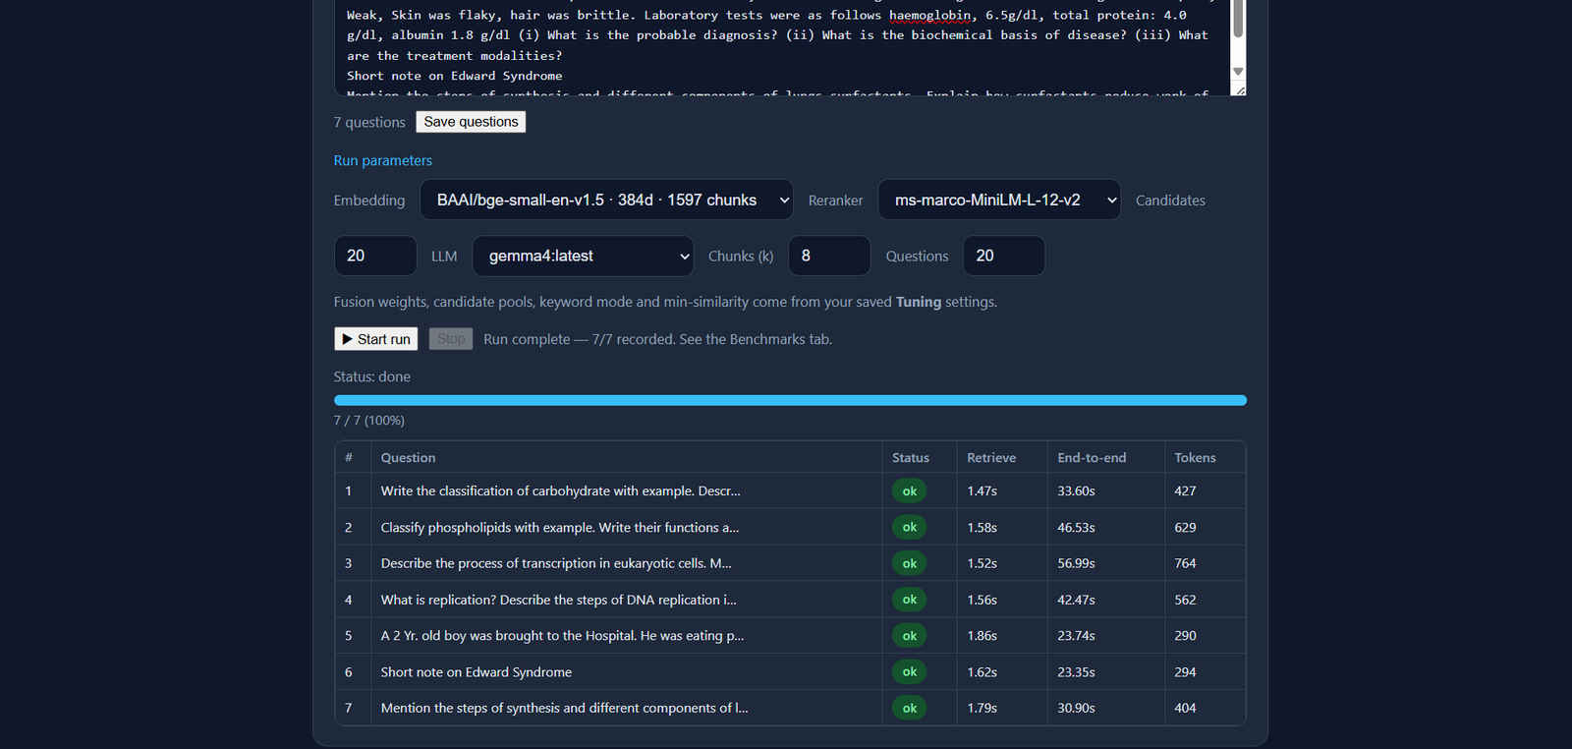Select the carbohydrate classification question row
Image resolution: width=1572 pixels, height=749 pixels.
(x=790, y=490)
